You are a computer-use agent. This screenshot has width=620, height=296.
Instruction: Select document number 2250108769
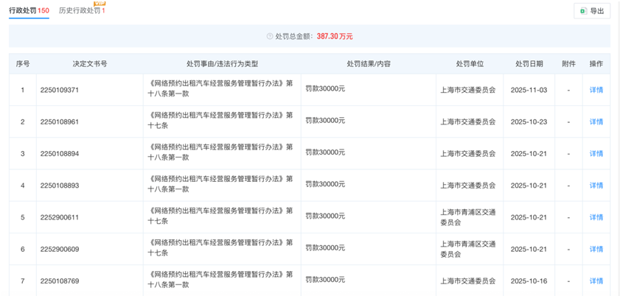[x=59, y=281]
